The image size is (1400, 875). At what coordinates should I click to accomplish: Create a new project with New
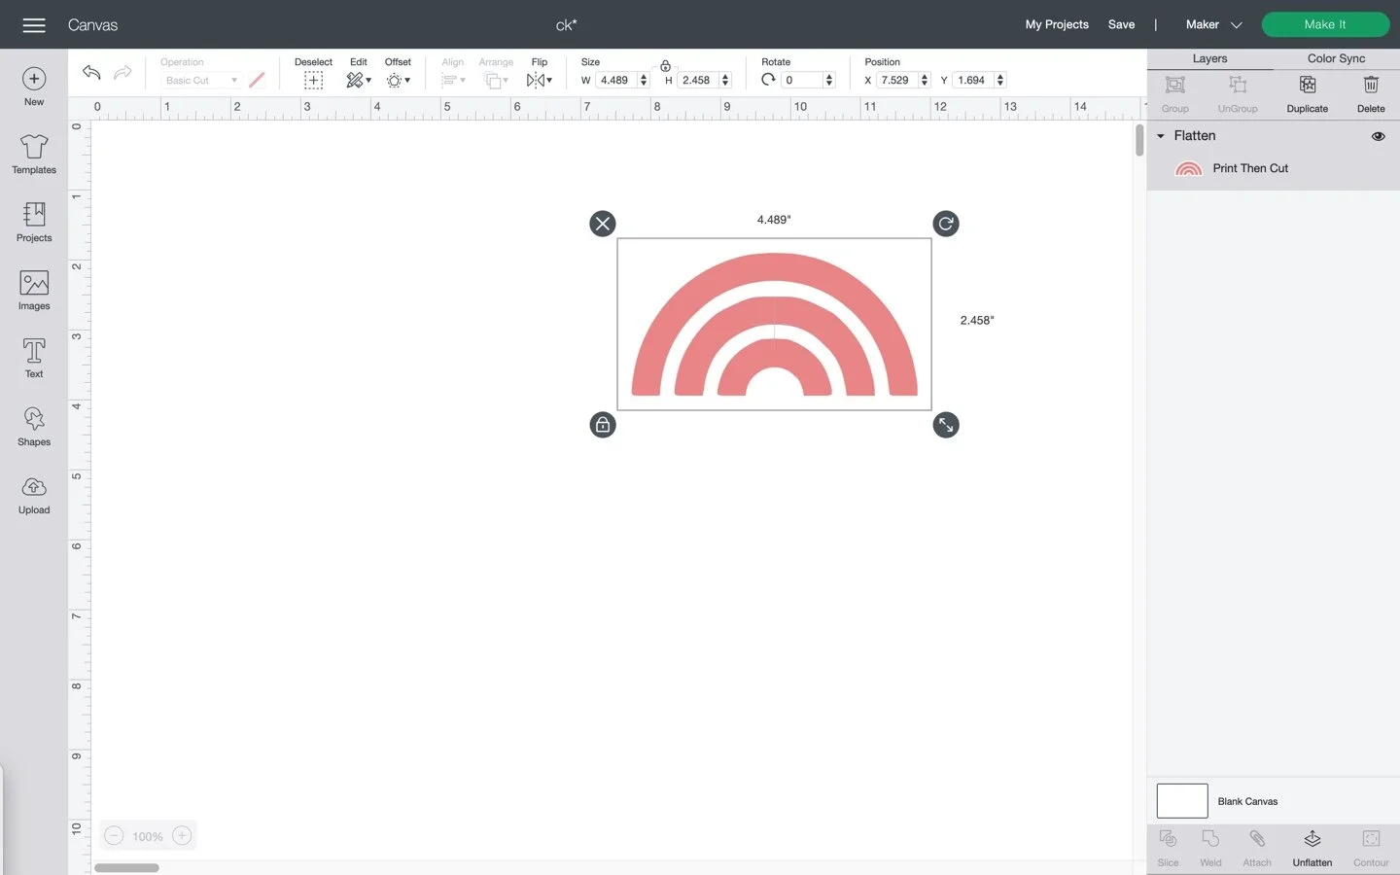[x=33, y=87]
